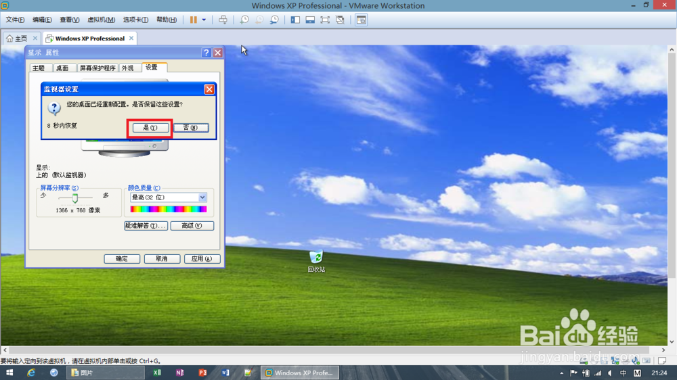The height and width of the screenshot is (380, 677).
Task: Open the 虚拟机(M) menu
Action: pos(101,20)
